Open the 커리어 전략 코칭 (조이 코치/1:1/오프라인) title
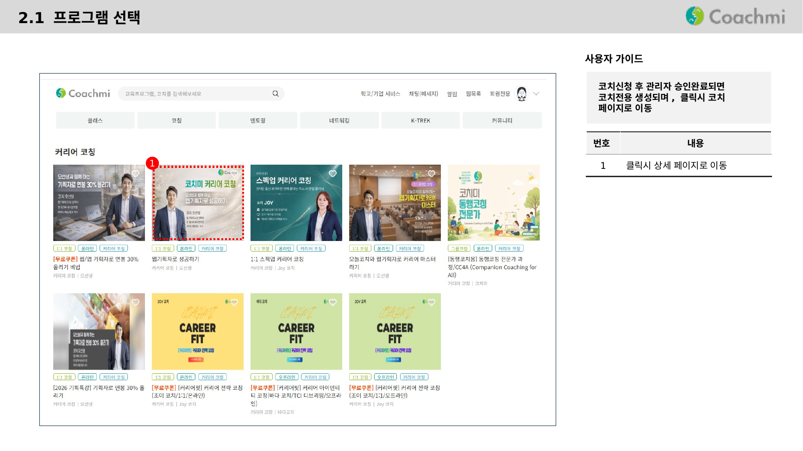Viewport: 803px width, 451px height. (x=395, y=391)
